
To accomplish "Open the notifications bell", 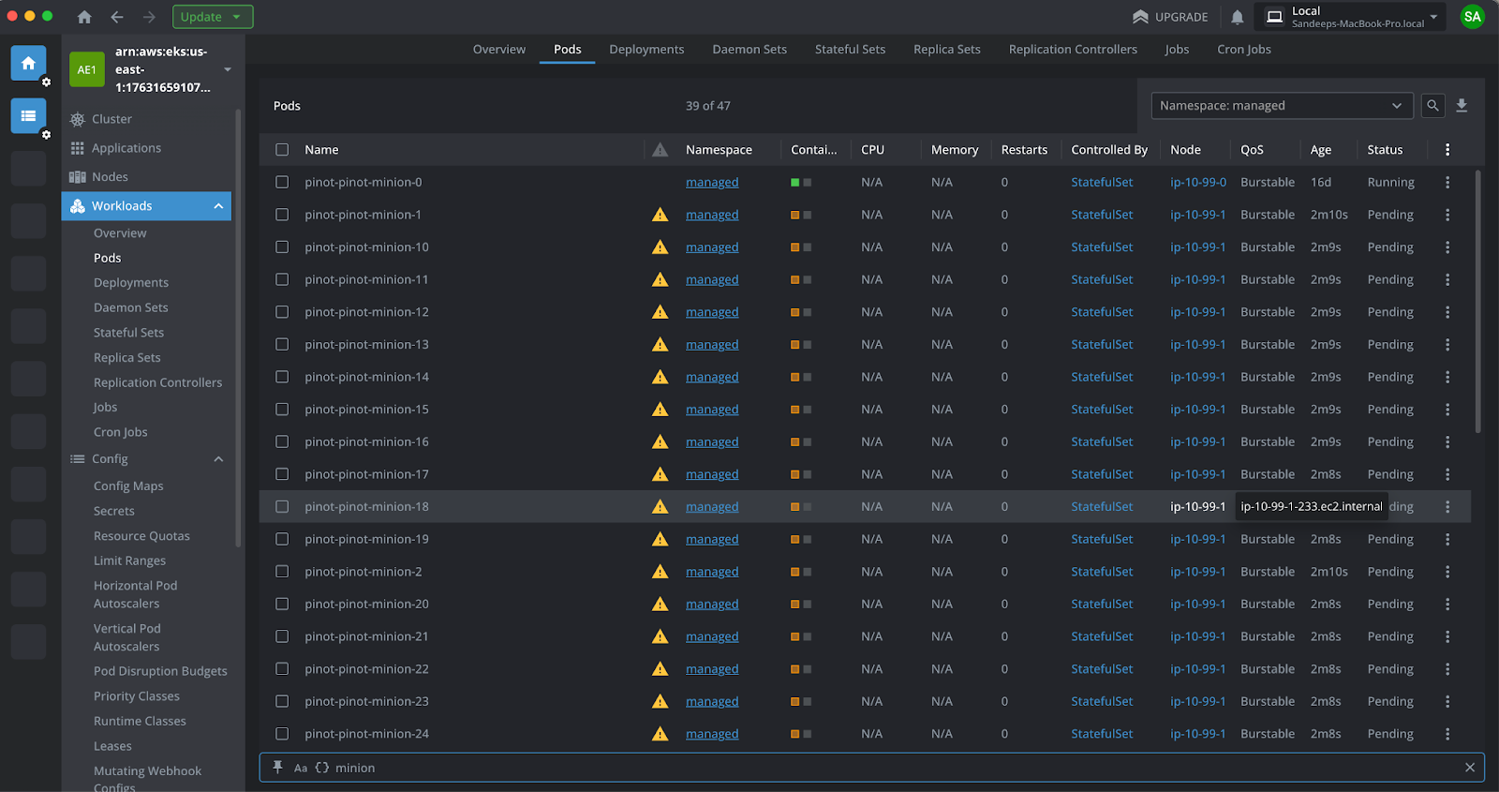I will point(1237,17).
